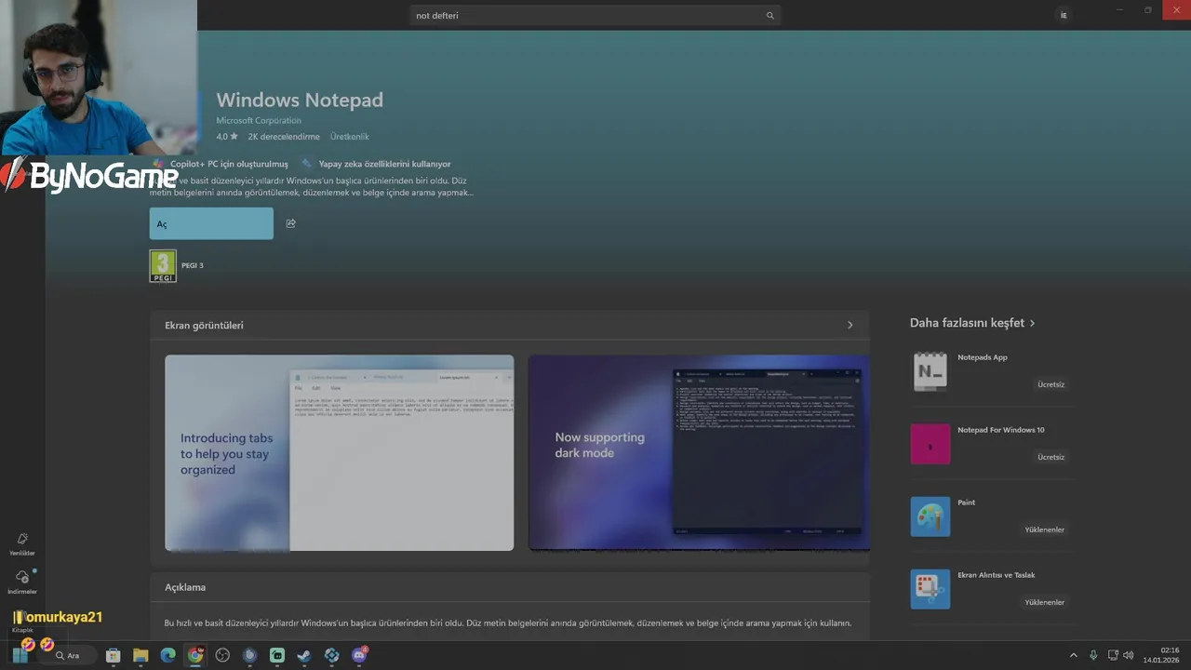Open the IE user profile avatar
The width and height of the screenshot is (1191, 670).
[1064, 15]
